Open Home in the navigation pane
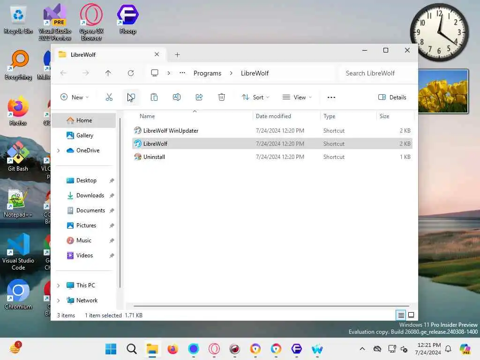 coord(84,120)
